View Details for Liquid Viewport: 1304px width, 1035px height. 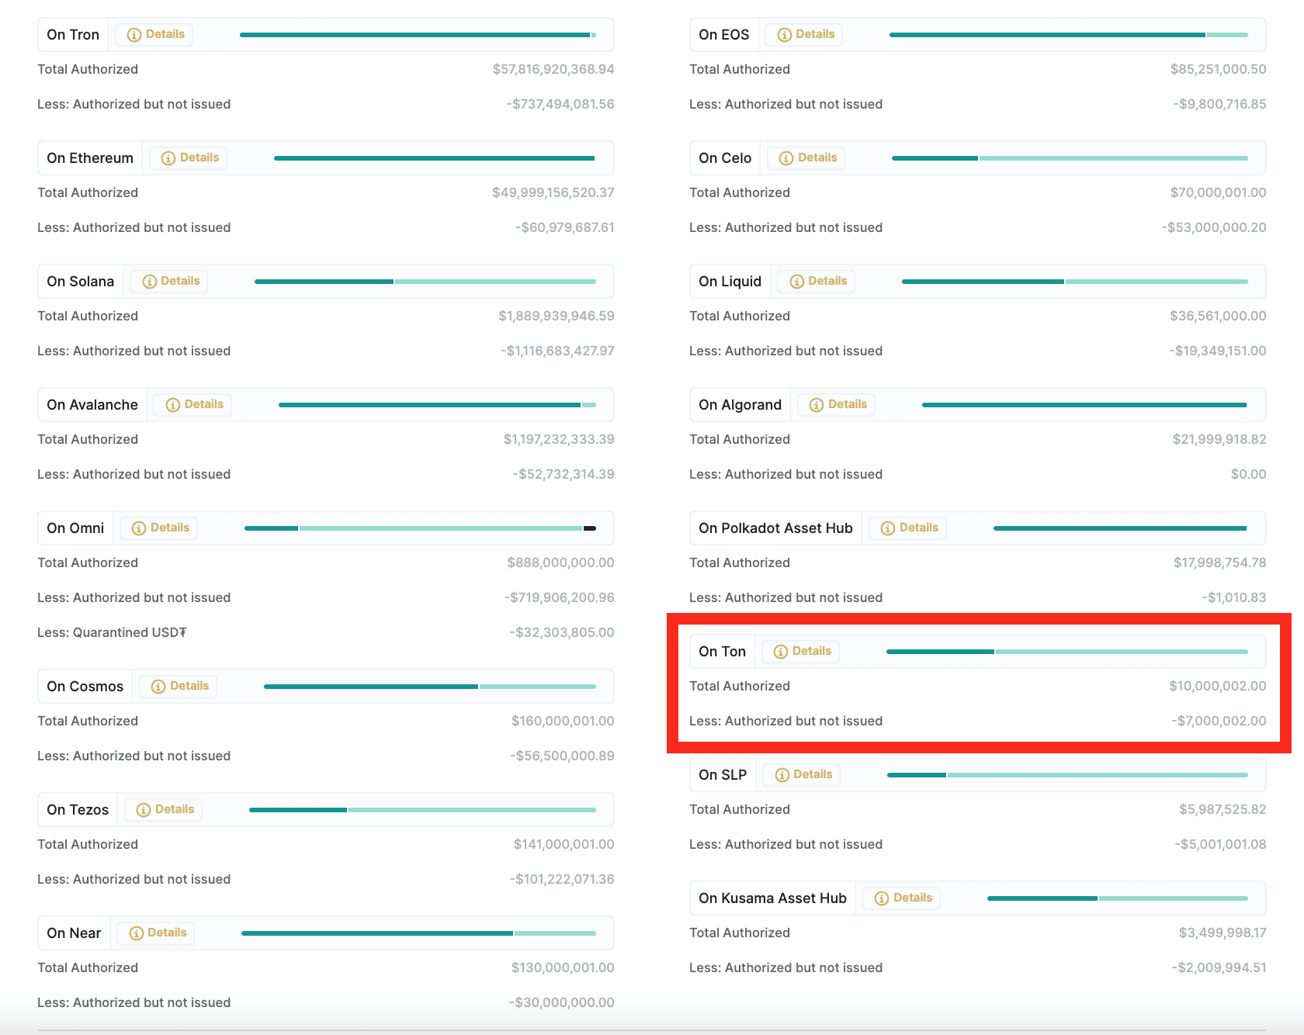pos(817,282)
